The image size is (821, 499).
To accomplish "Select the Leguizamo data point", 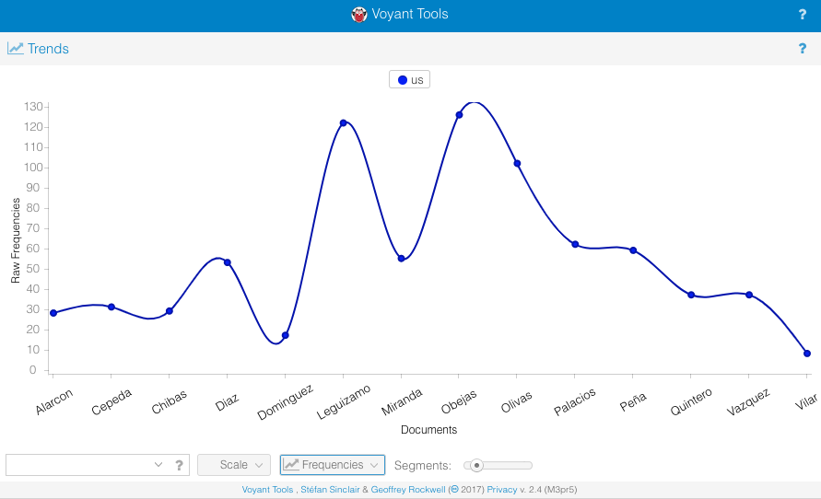I will tap(344, 123).
